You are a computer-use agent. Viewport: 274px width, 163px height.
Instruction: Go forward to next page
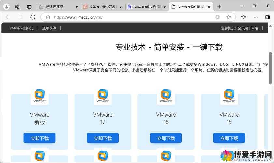coord(21,17)
